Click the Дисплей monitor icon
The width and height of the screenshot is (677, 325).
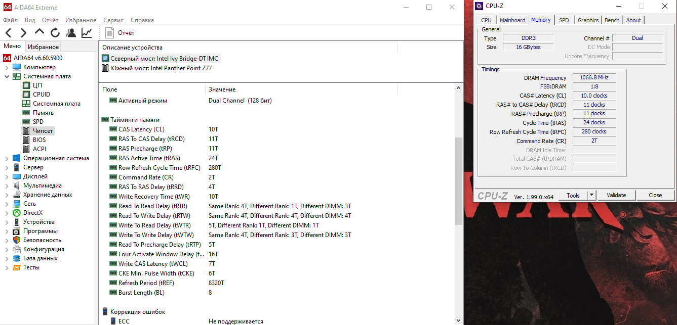click(x=17, y=176)
